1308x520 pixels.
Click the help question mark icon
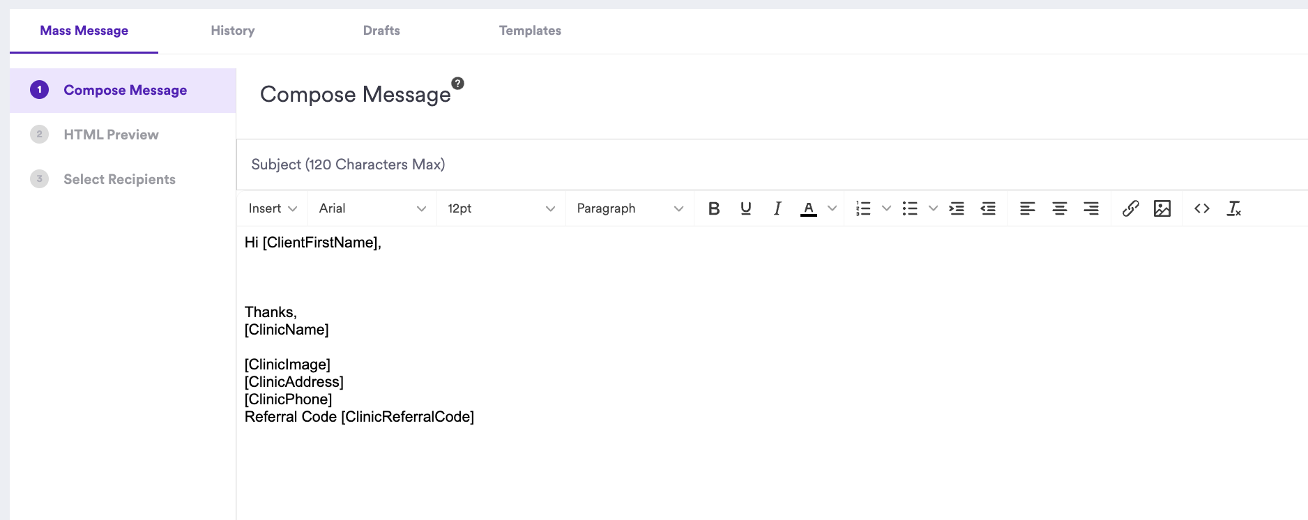pyautogui.click(x=458, y=83)
